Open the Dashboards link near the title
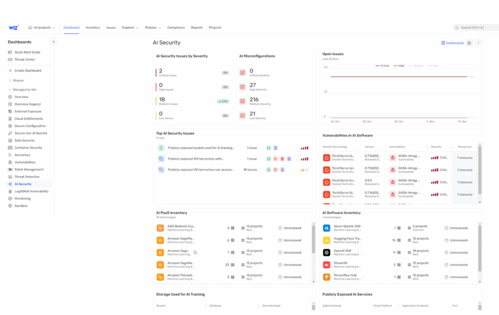The image size is (499, 315). tap(452, 43)
